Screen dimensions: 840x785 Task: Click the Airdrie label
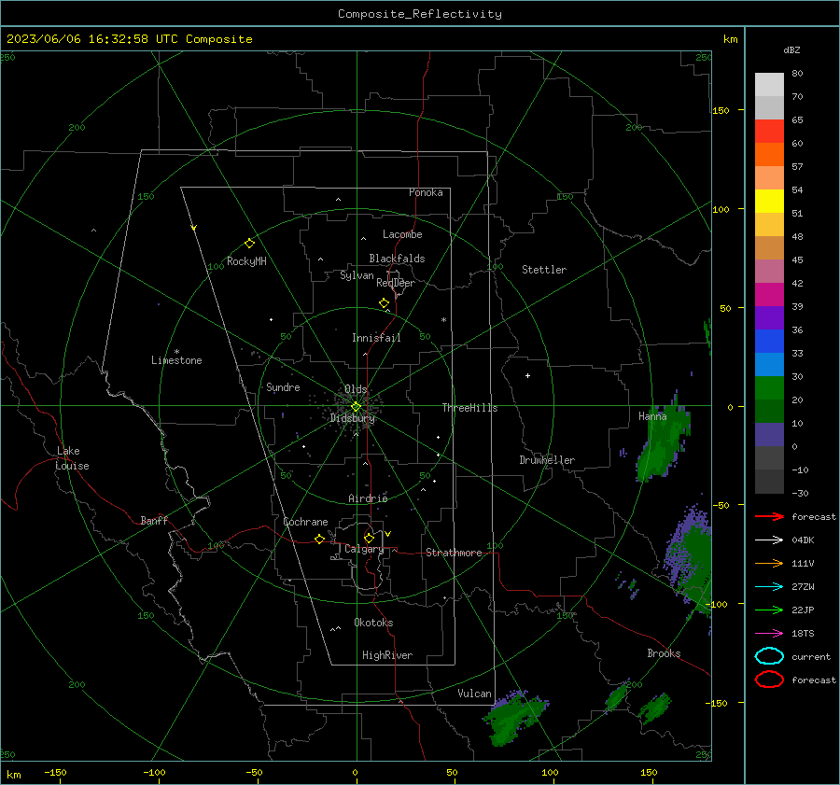click(x=368, y=498)
